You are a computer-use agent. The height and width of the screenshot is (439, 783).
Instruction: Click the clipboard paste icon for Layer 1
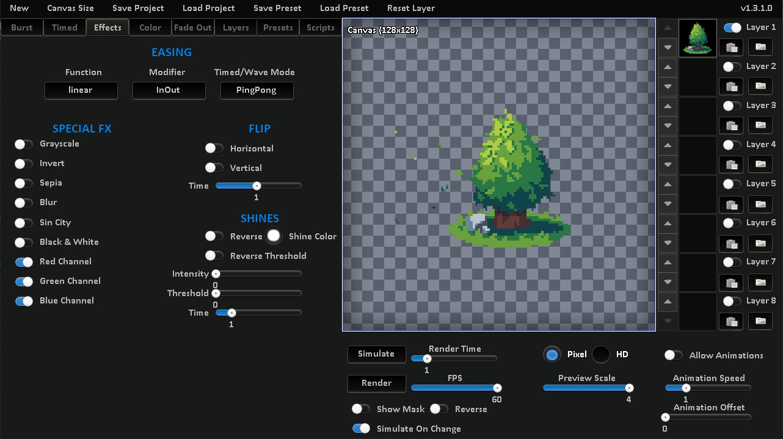point(730,47)
